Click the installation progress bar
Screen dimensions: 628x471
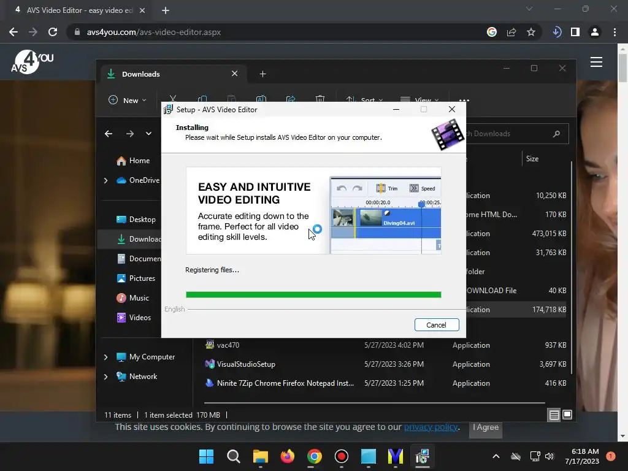pos(313,295)
